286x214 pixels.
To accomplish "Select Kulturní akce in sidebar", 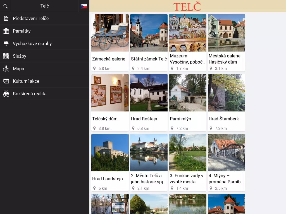I will tap(45, 81).
